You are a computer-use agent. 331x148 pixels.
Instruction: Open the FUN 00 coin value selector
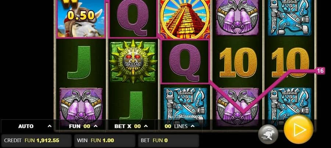pyautogui.click(x=82, y=126)
